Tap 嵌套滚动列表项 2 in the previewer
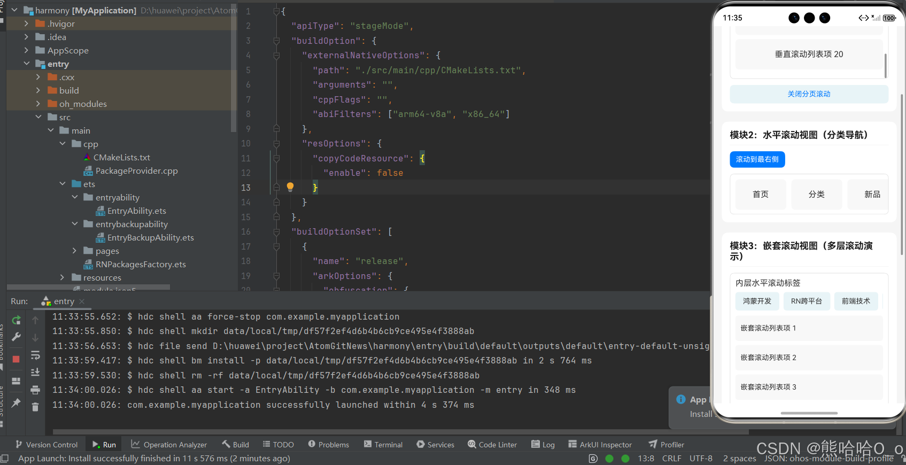Image resolution: width=906 pixels, height=465 pixels. pyautogui.click(x=809, y=358)
